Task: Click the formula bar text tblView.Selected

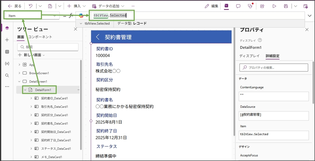Action: [110, 15]
